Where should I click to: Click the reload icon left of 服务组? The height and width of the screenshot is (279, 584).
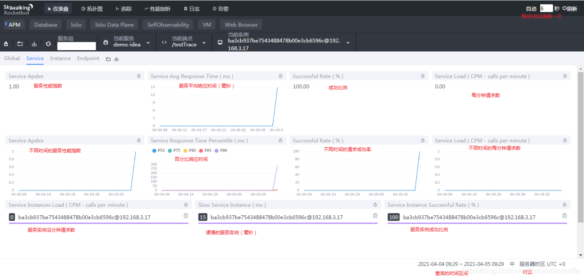[x=48, y=44]
